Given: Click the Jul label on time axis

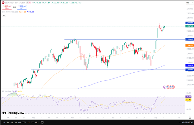Looking at the screenshot, I should tap(113, 118).
